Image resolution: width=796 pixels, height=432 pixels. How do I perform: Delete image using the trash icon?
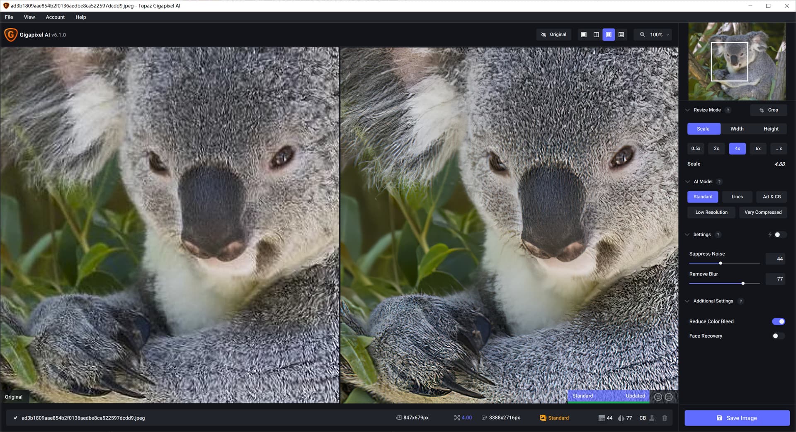665,418
